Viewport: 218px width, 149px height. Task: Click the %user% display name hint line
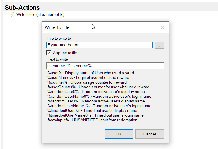[x=91, y=73]
